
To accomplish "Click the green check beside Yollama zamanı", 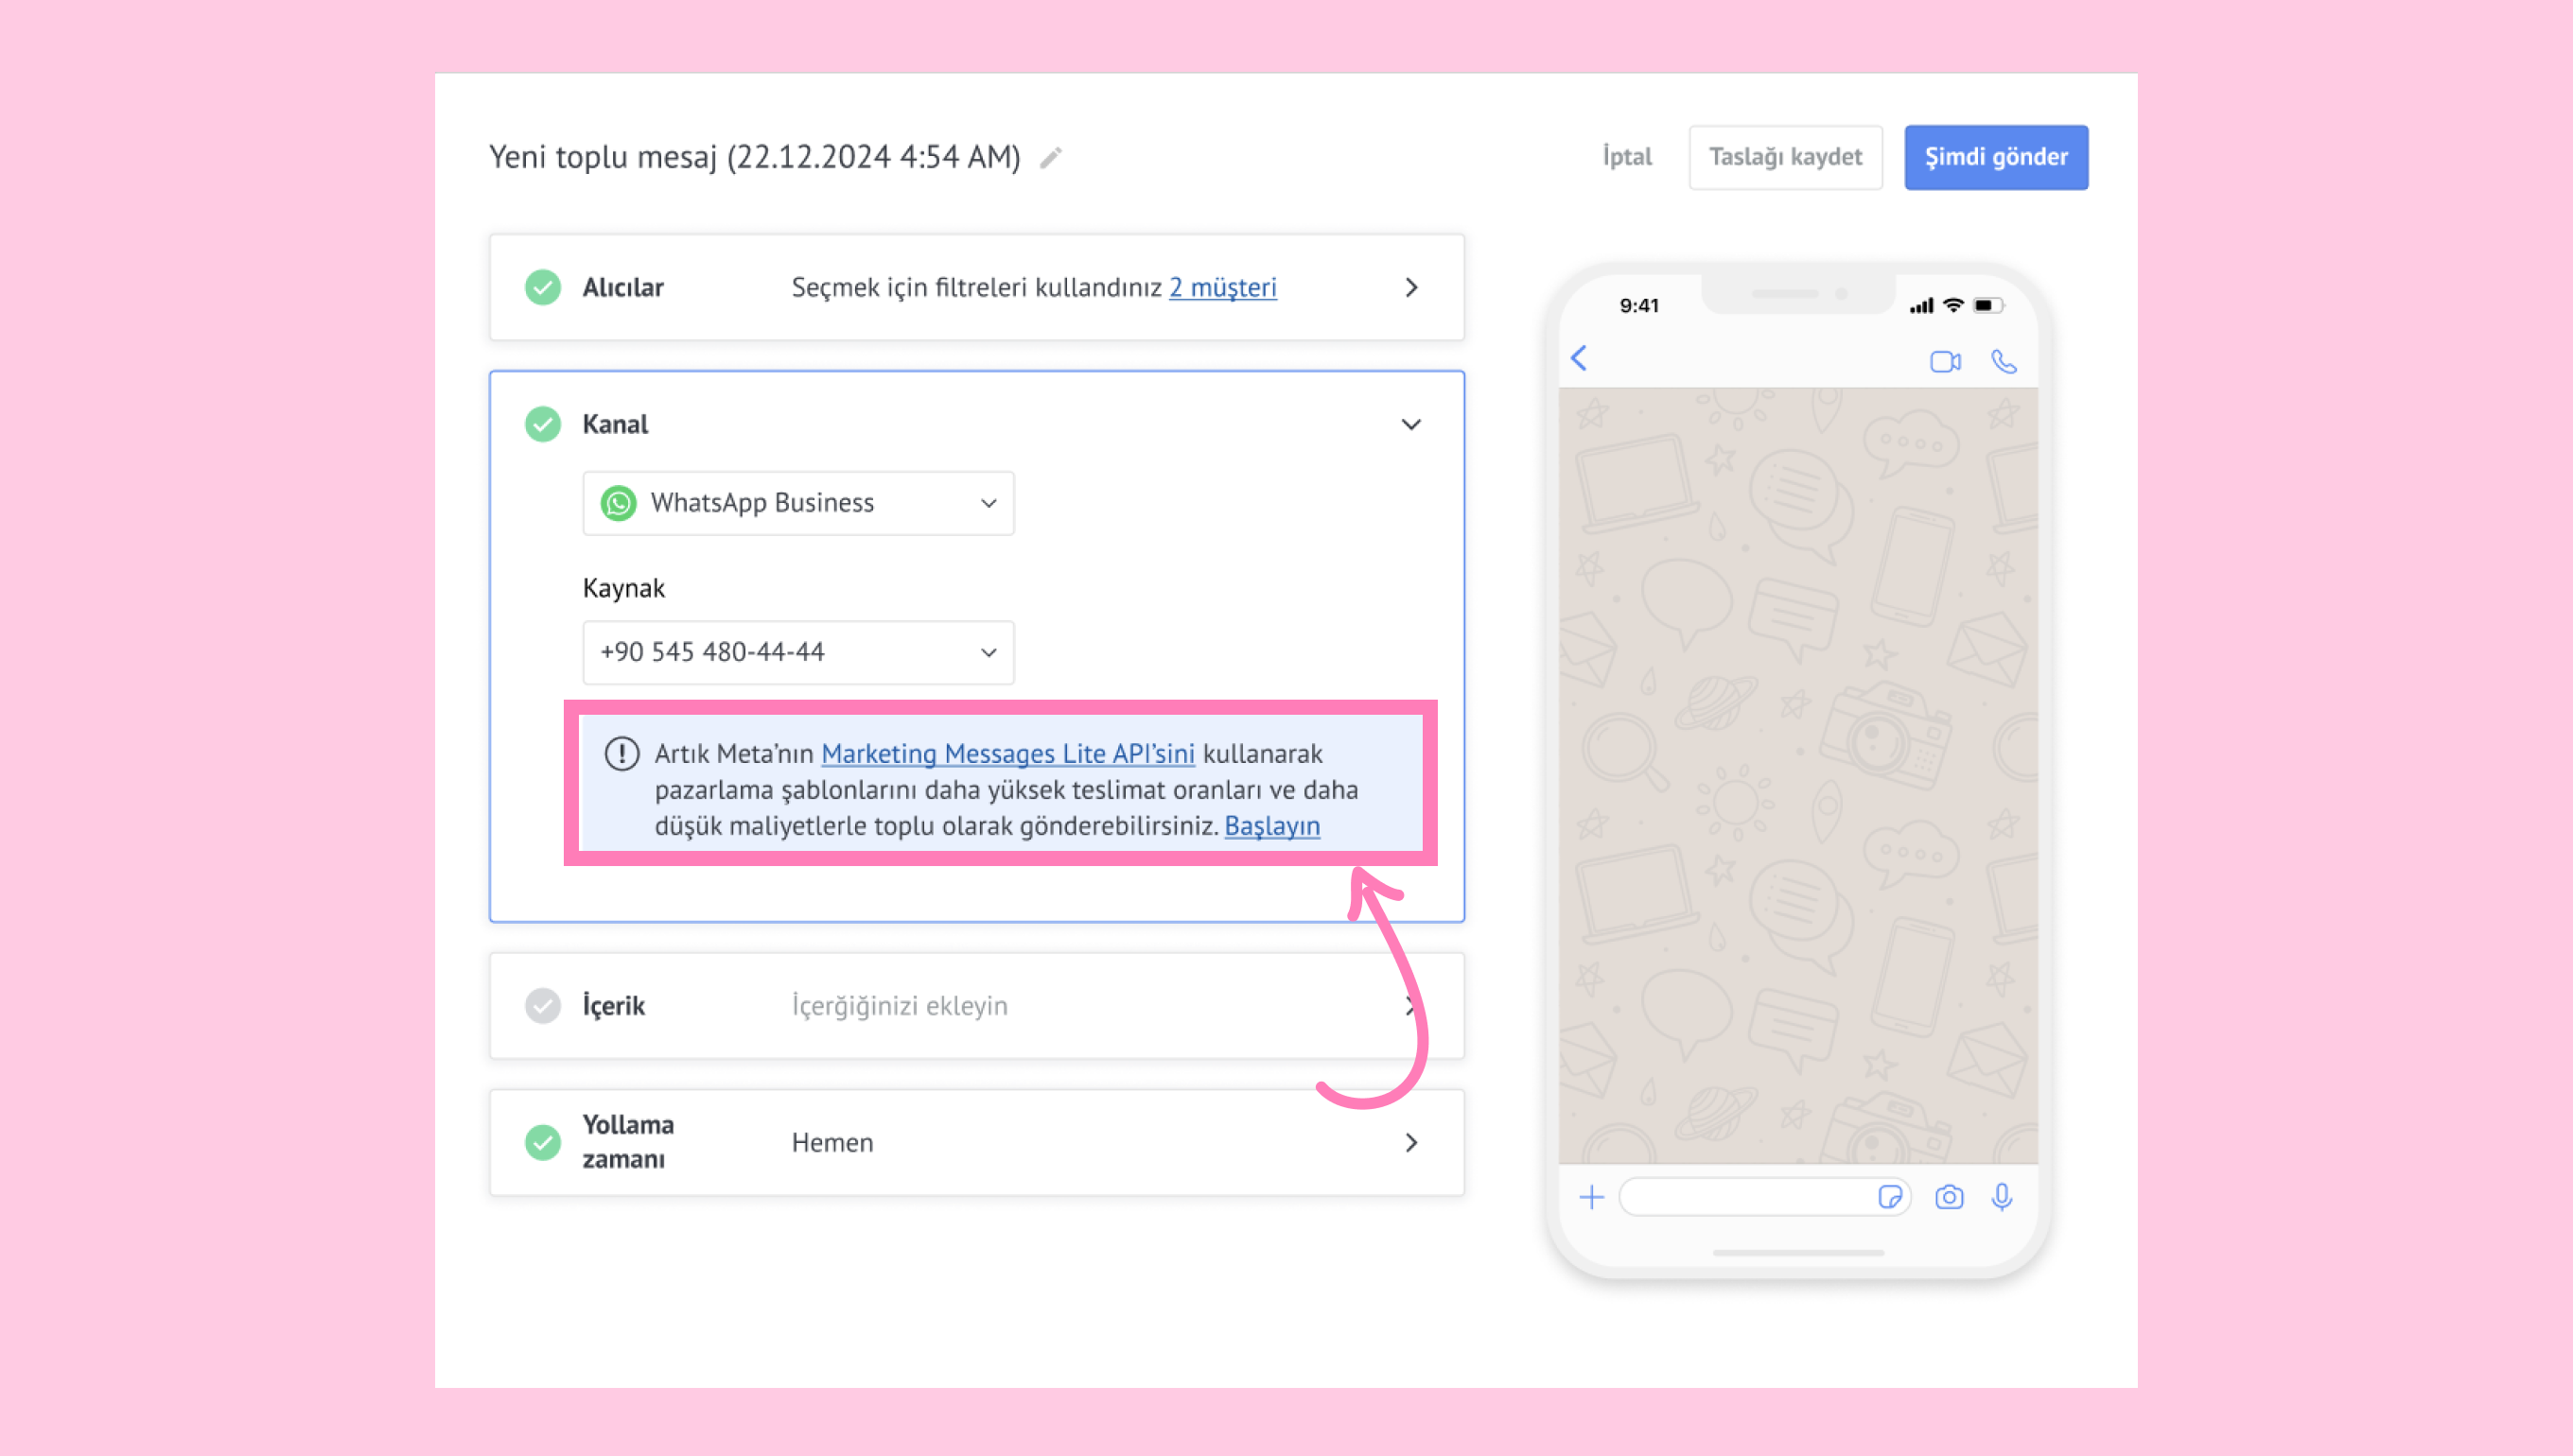I will [x=543, y=1142].
